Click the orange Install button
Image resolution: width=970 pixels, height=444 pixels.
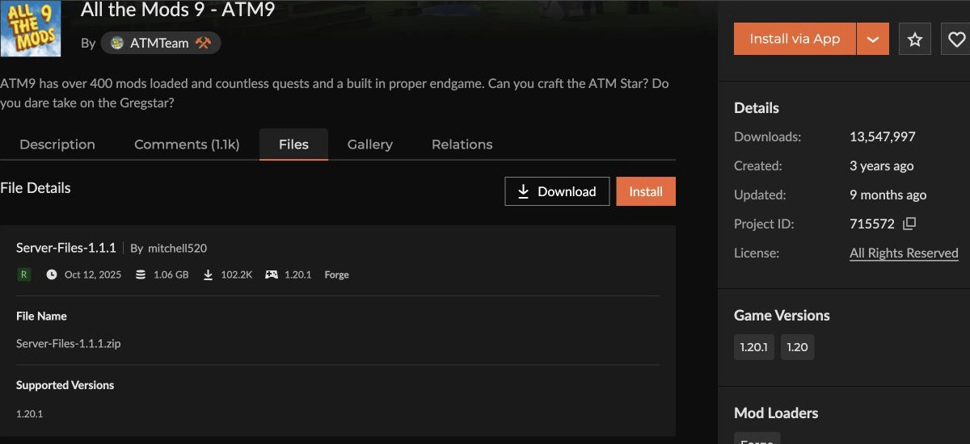point(646,191)
